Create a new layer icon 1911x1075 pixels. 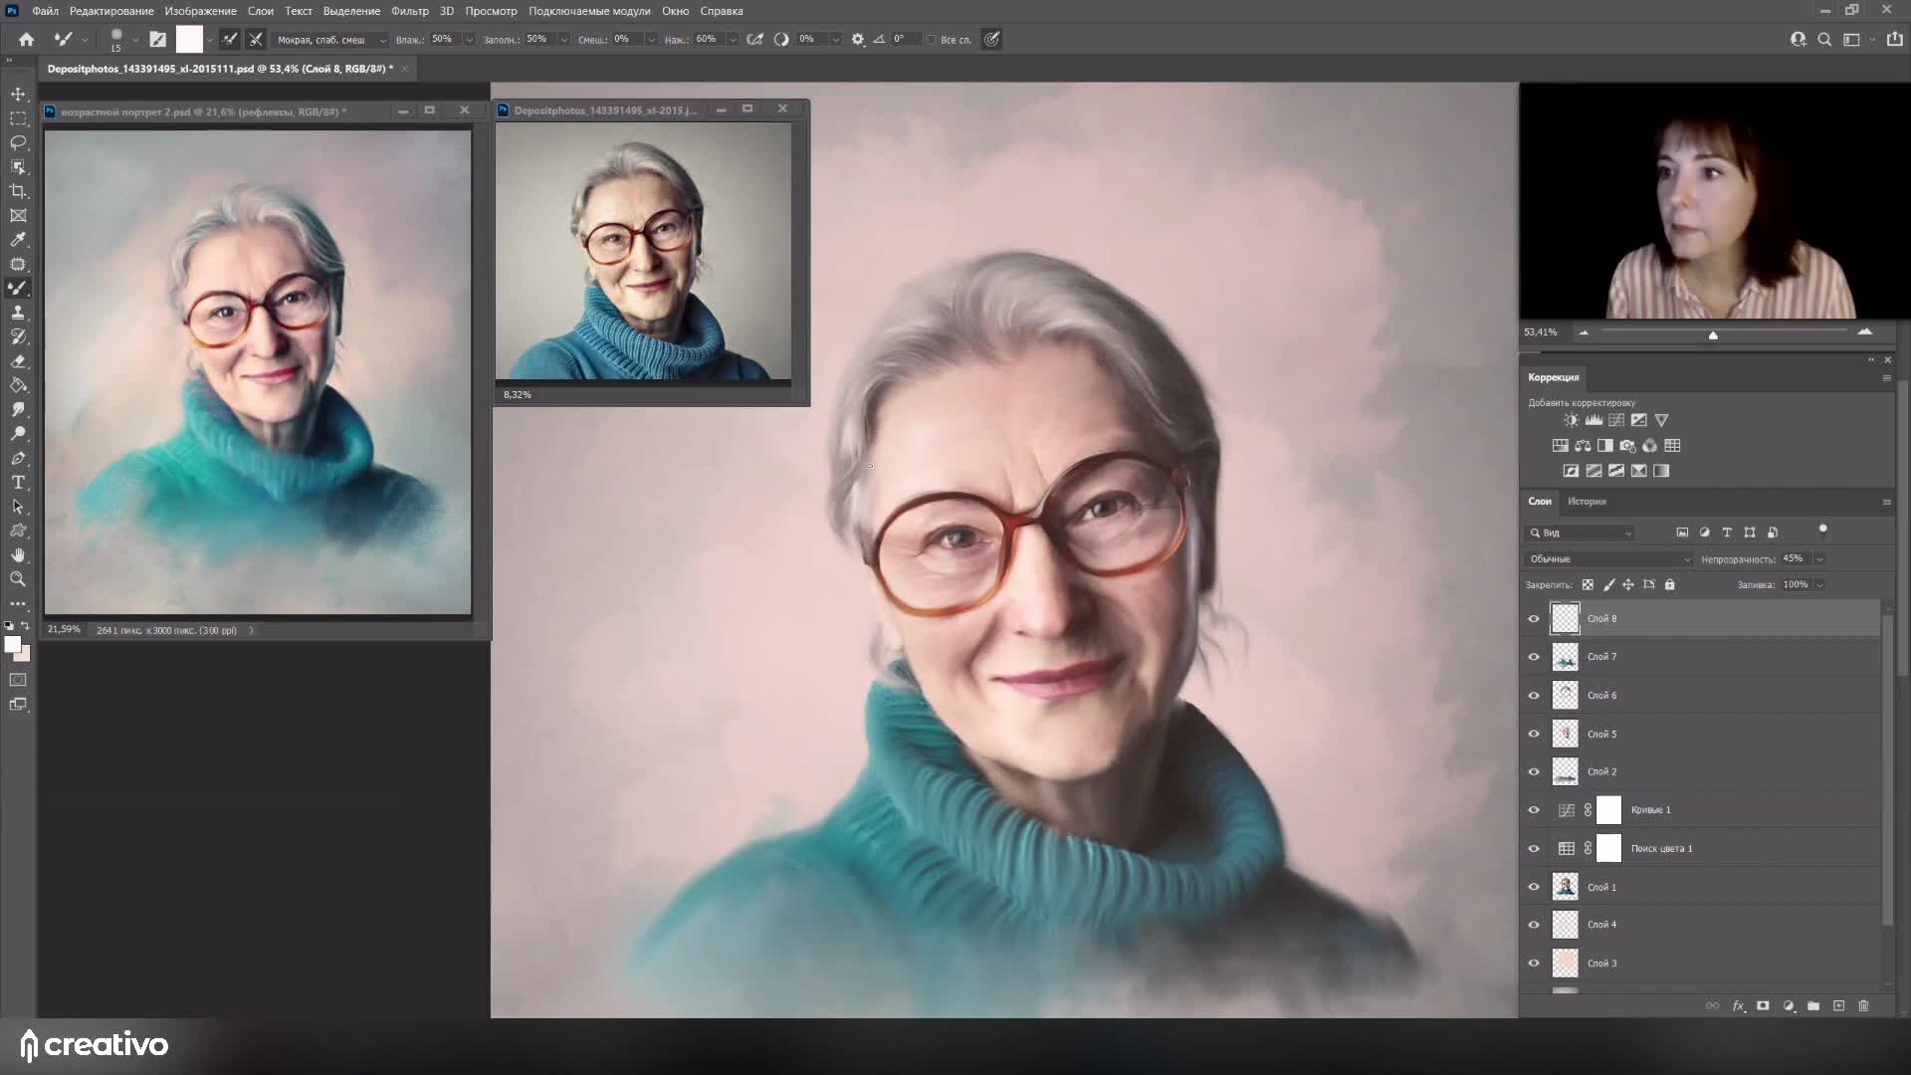(1838, 1006)
